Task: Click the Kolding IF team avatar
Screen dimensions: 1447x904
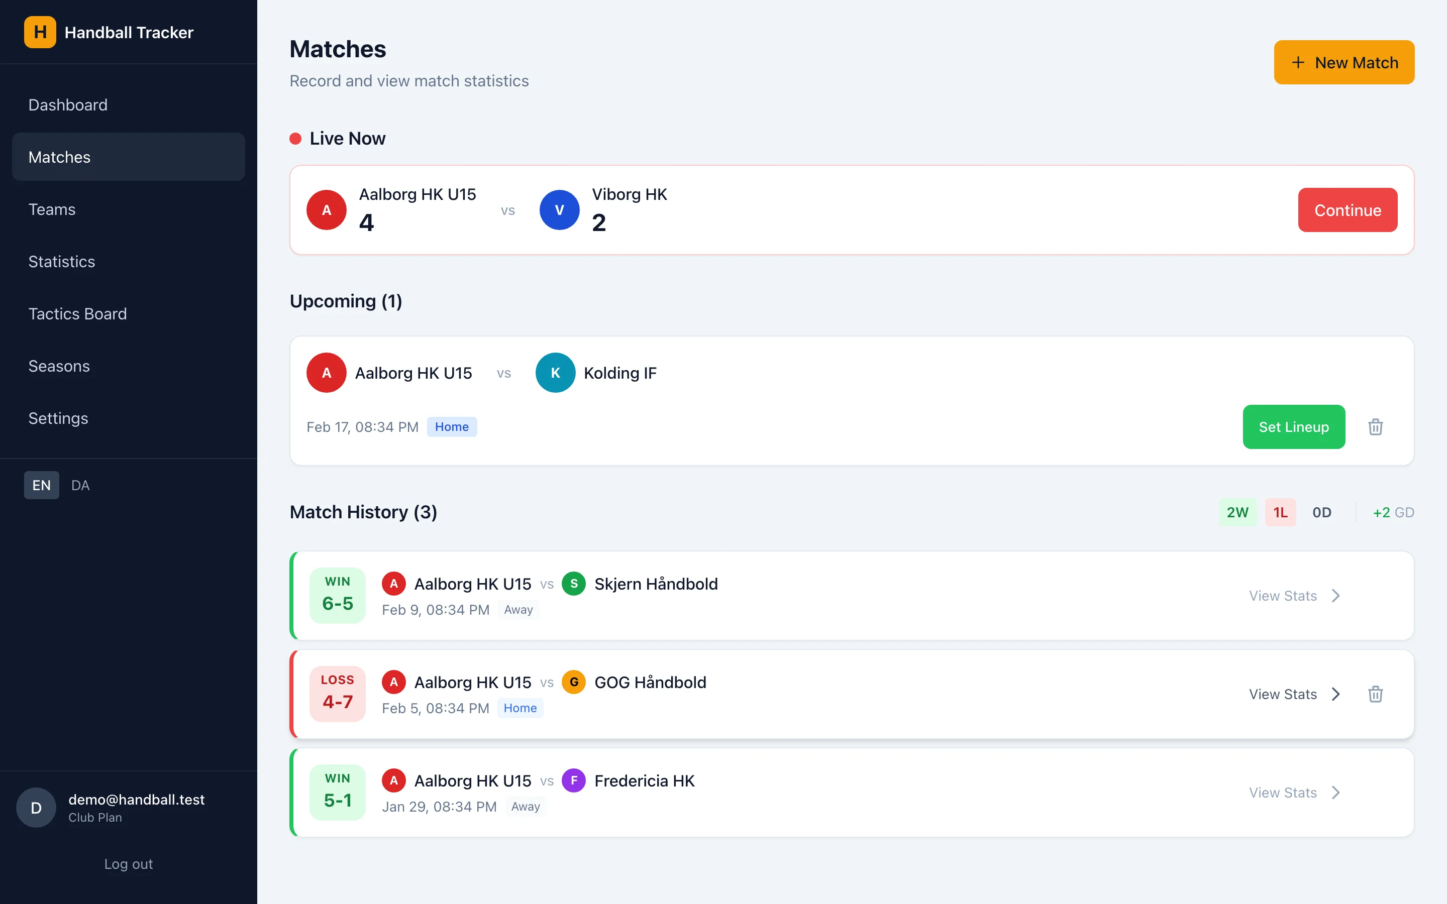Action: tap(555, 373)
